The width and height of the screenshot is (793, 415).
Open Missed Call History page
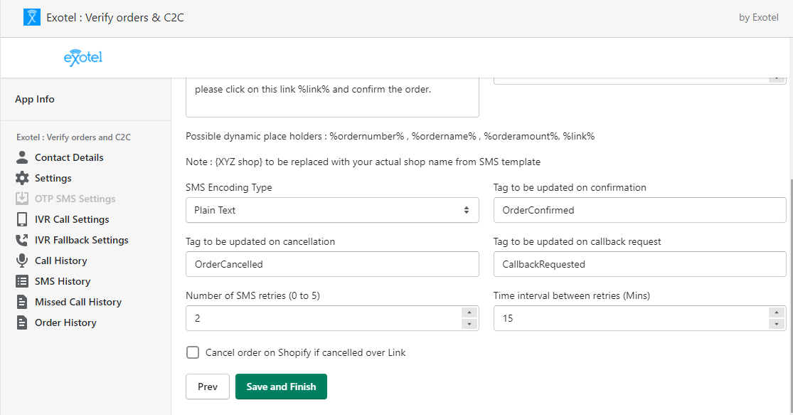[x=78, y=302]
